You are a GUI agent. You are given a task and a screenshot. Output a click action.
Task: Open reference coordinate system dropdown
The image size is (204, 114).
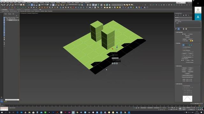tap(44, 5)
